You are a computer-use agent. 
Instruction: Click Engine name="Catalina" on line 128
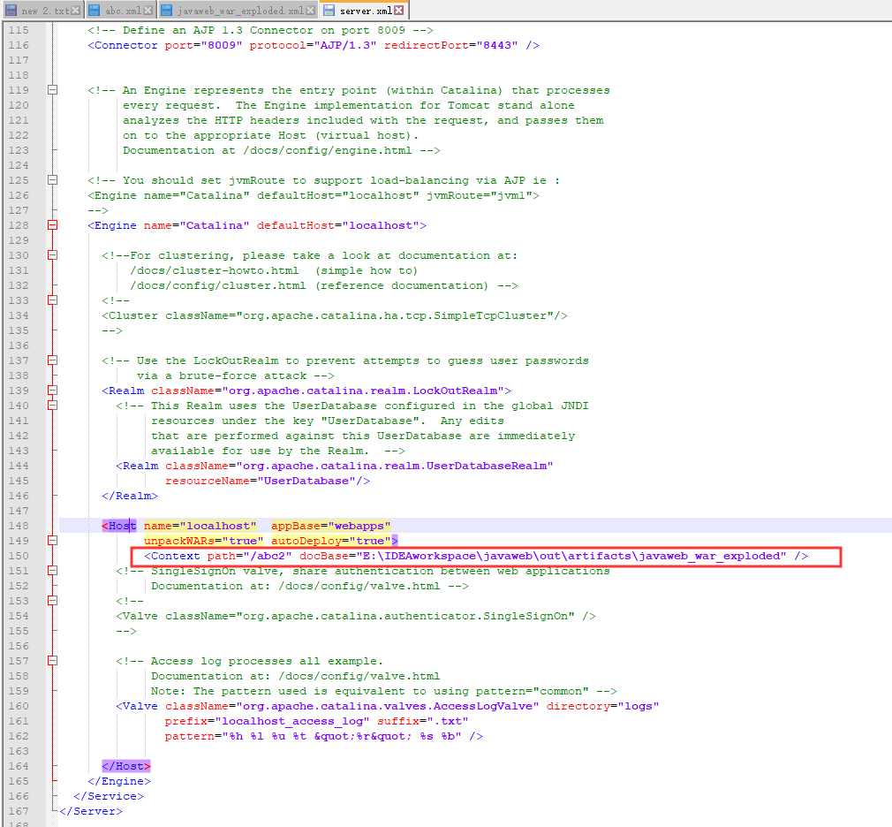point(169,225)
